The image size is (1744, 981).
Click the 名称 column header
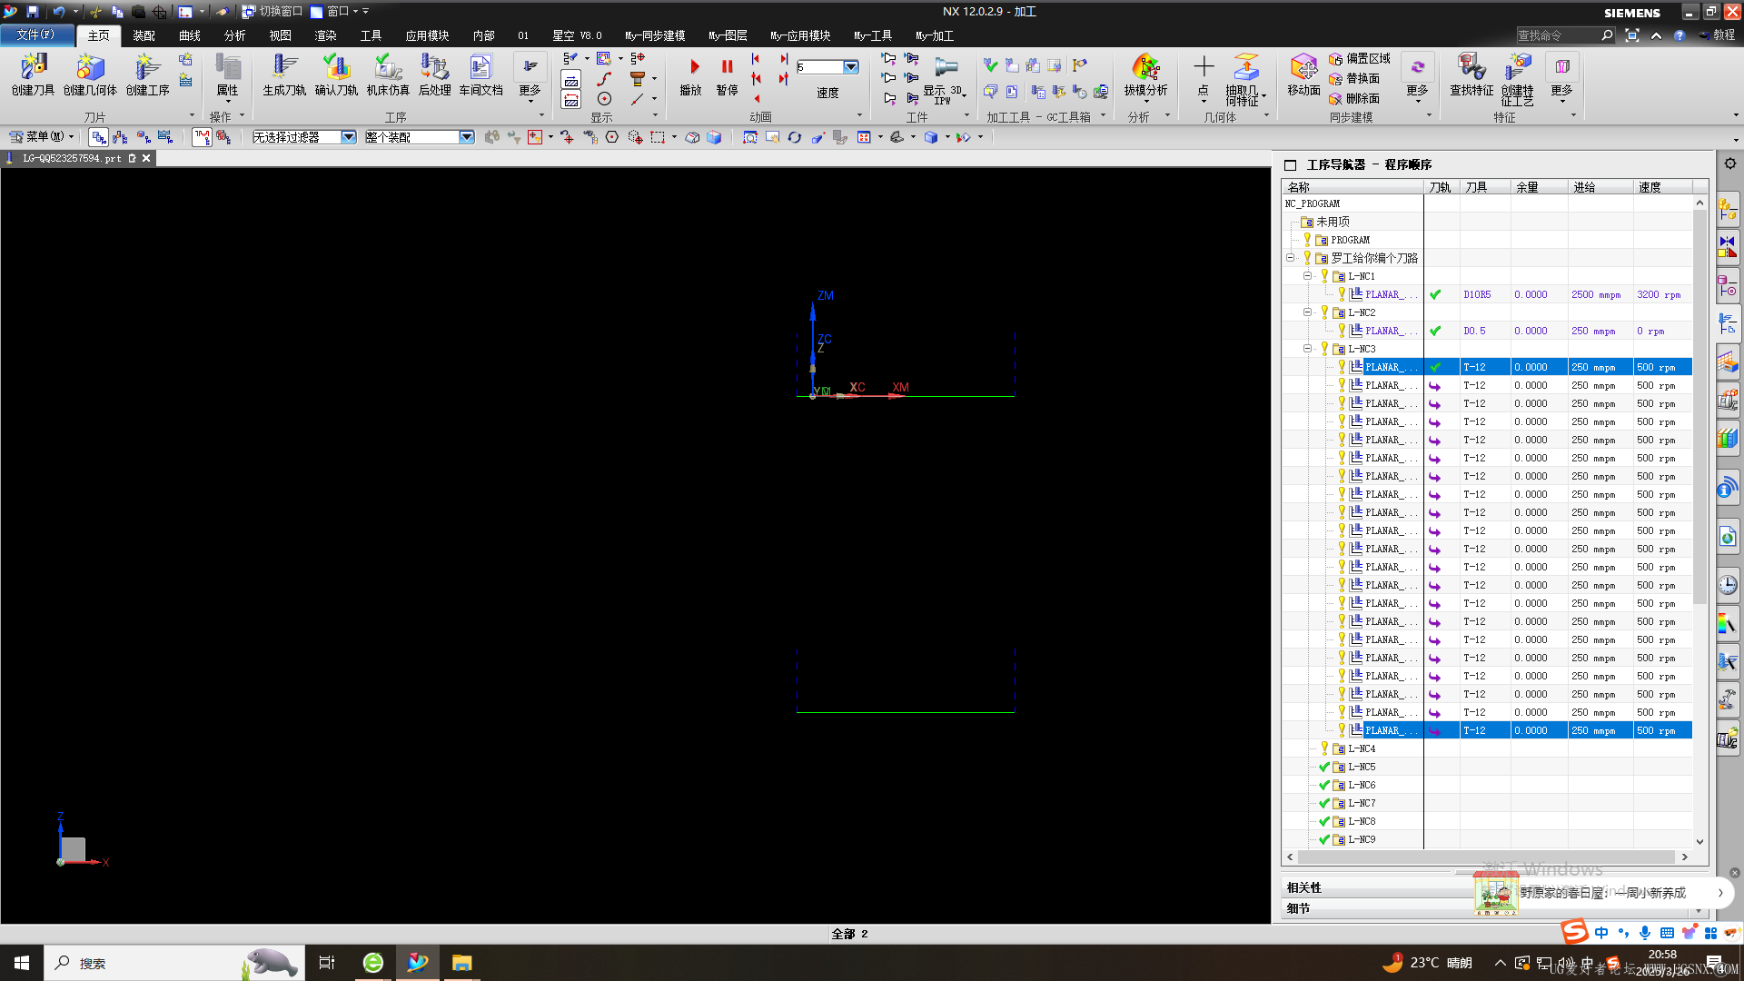[1353, 187]
